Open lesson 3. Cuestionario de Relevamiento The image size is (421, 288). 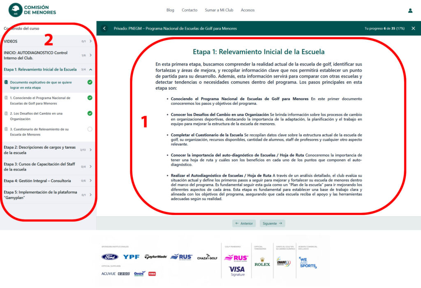(x=39, y=132)
